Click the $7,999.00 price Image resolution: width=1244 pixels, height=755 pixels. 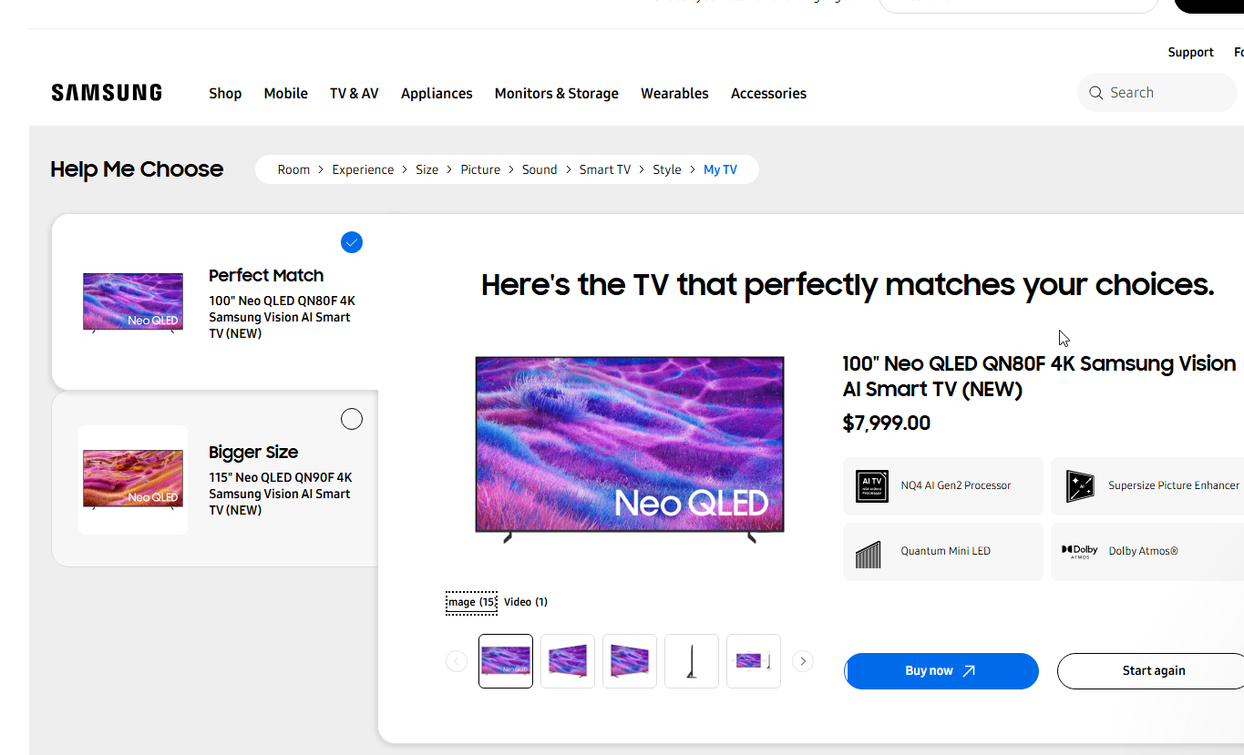coord(887,423)
